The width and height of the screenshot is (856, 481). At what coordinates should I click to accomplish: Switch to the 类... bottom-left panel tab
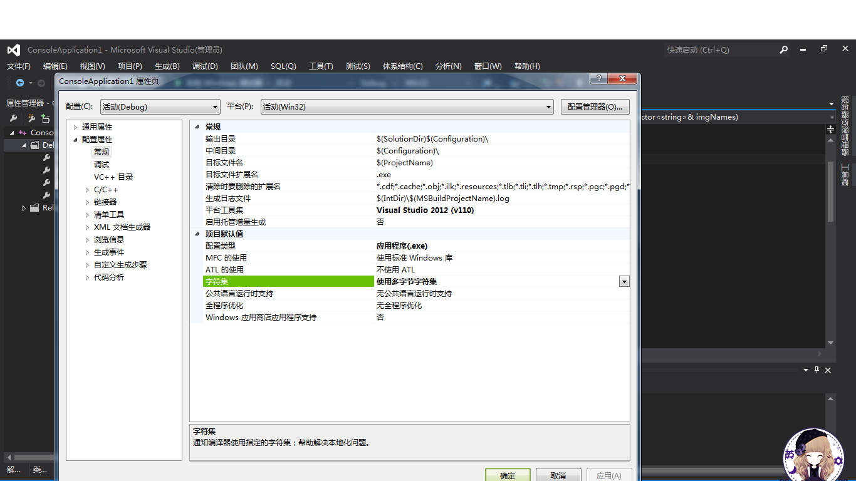pos(39,469)
